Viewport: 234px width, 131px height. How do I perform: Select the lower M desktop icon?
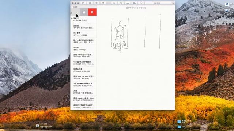[x=227, y=11]
